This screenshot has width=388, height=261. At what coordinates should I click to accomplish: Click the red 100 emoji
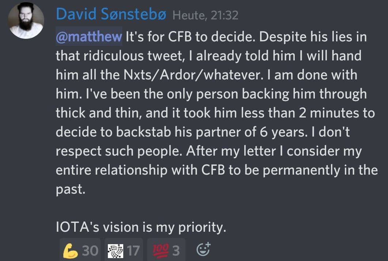pyautogui.click(x=159, y=251)
